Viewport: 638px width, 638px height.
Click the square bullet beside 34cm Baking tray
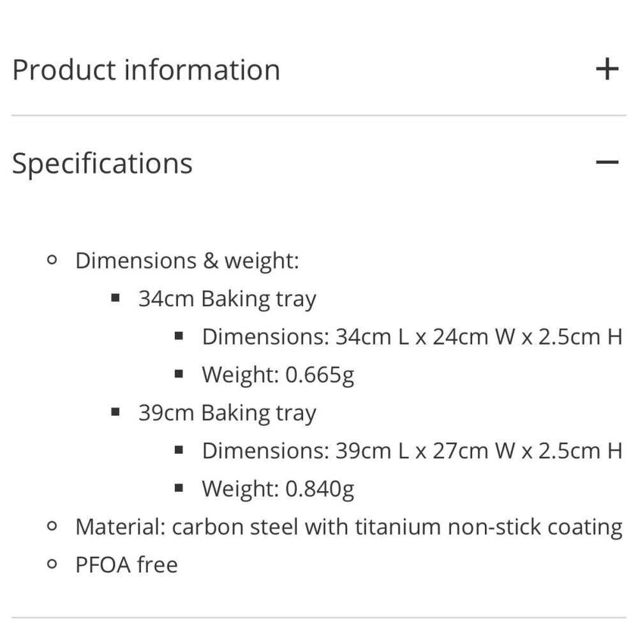[115, 298]
